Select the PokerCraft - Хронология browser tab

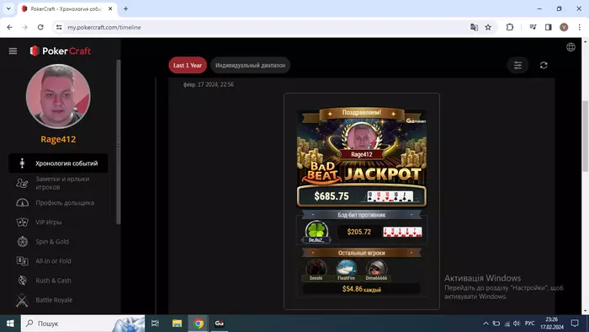(x=67, y=8)
